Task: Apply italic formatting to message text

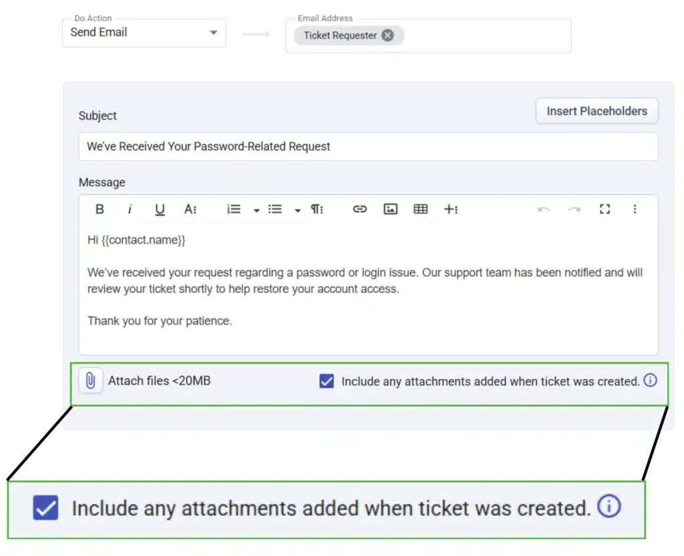Action: (130, 210)
